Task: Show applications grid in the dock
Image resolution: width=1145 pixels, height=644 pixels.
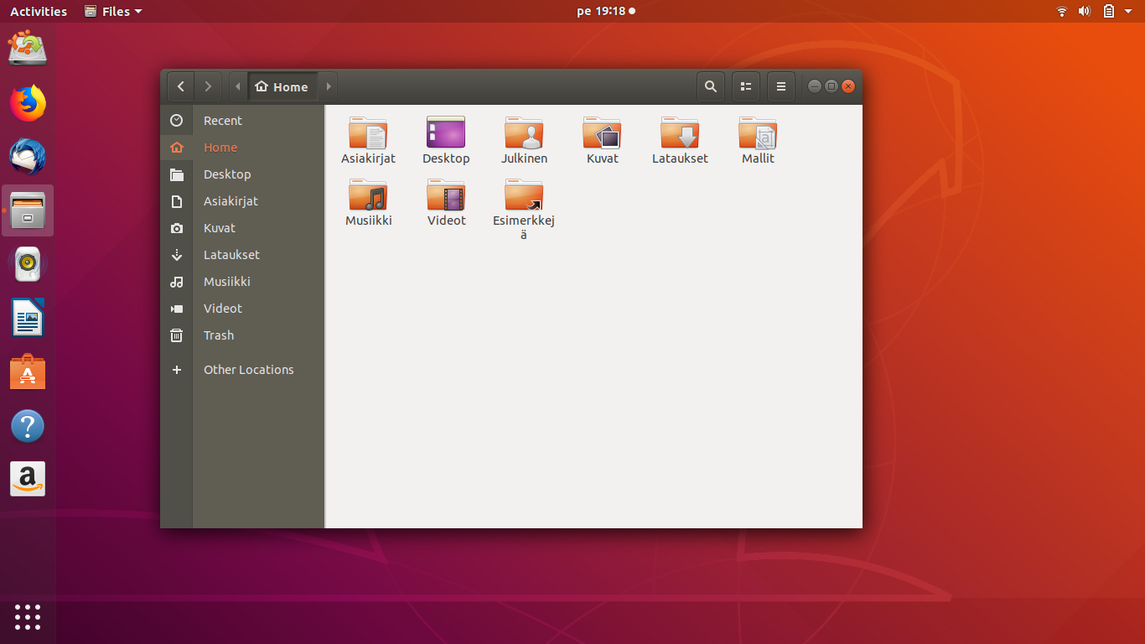Action: point(28,616)
